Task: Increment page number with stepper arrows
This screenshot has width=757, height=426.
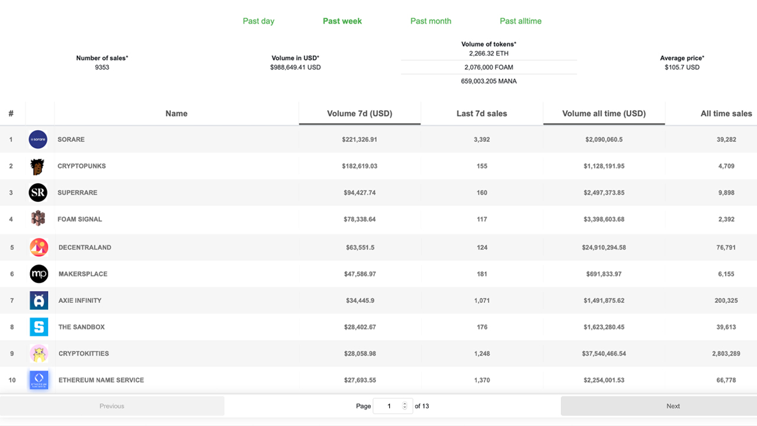Action: [405, 404]
